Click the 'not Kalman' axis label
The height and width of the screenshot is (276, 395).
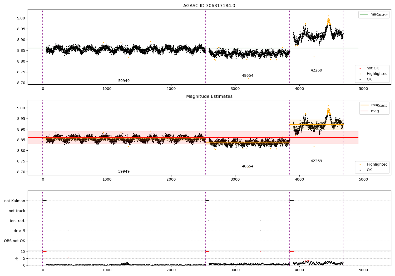pyautogui.click(x=15, y=201)
